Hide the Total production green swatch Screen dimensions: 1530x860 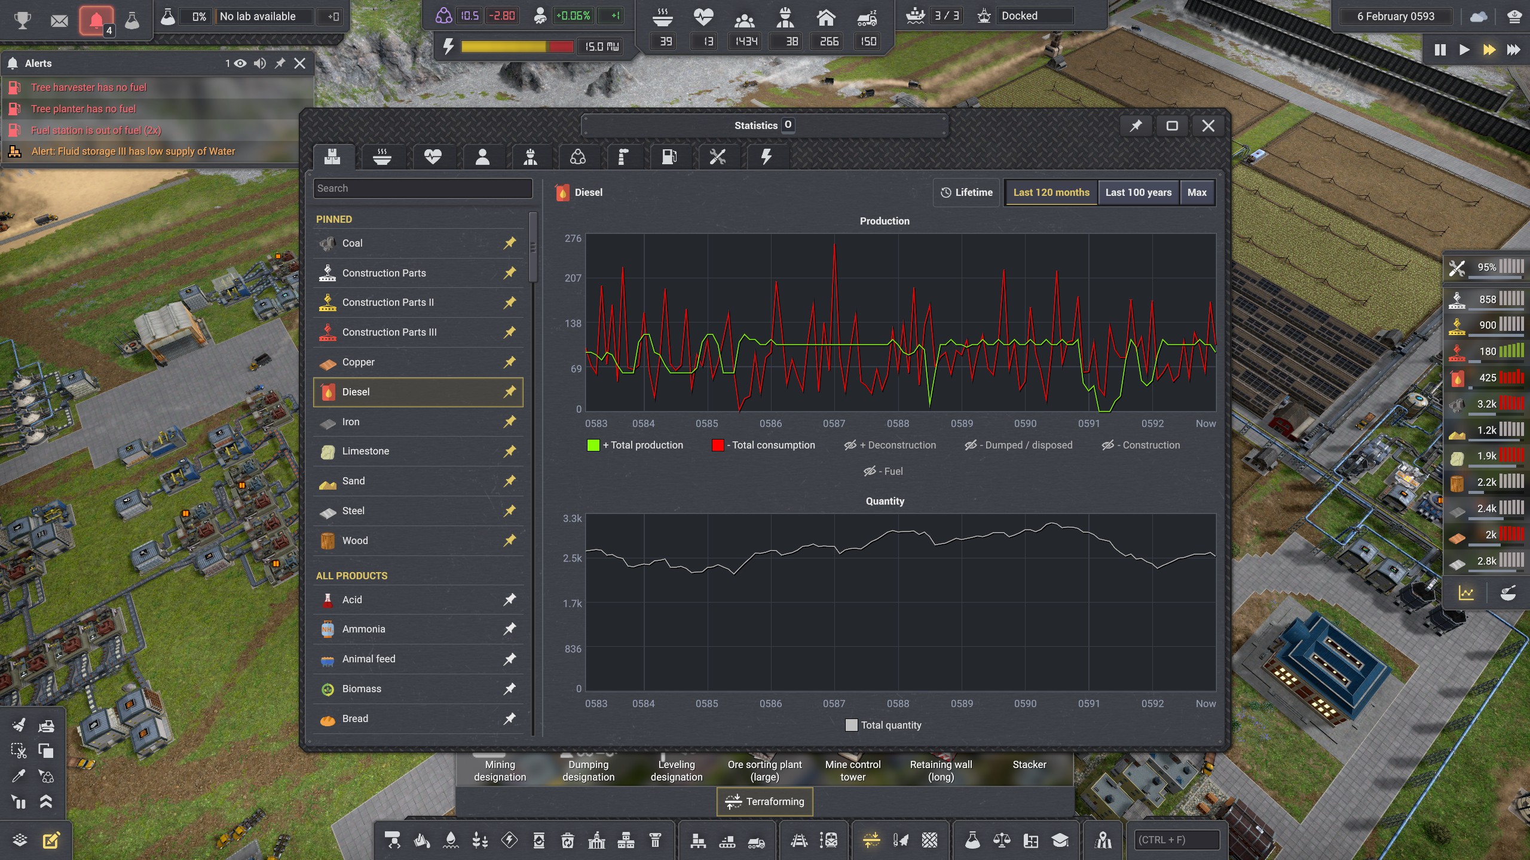(x=593, y=445)
